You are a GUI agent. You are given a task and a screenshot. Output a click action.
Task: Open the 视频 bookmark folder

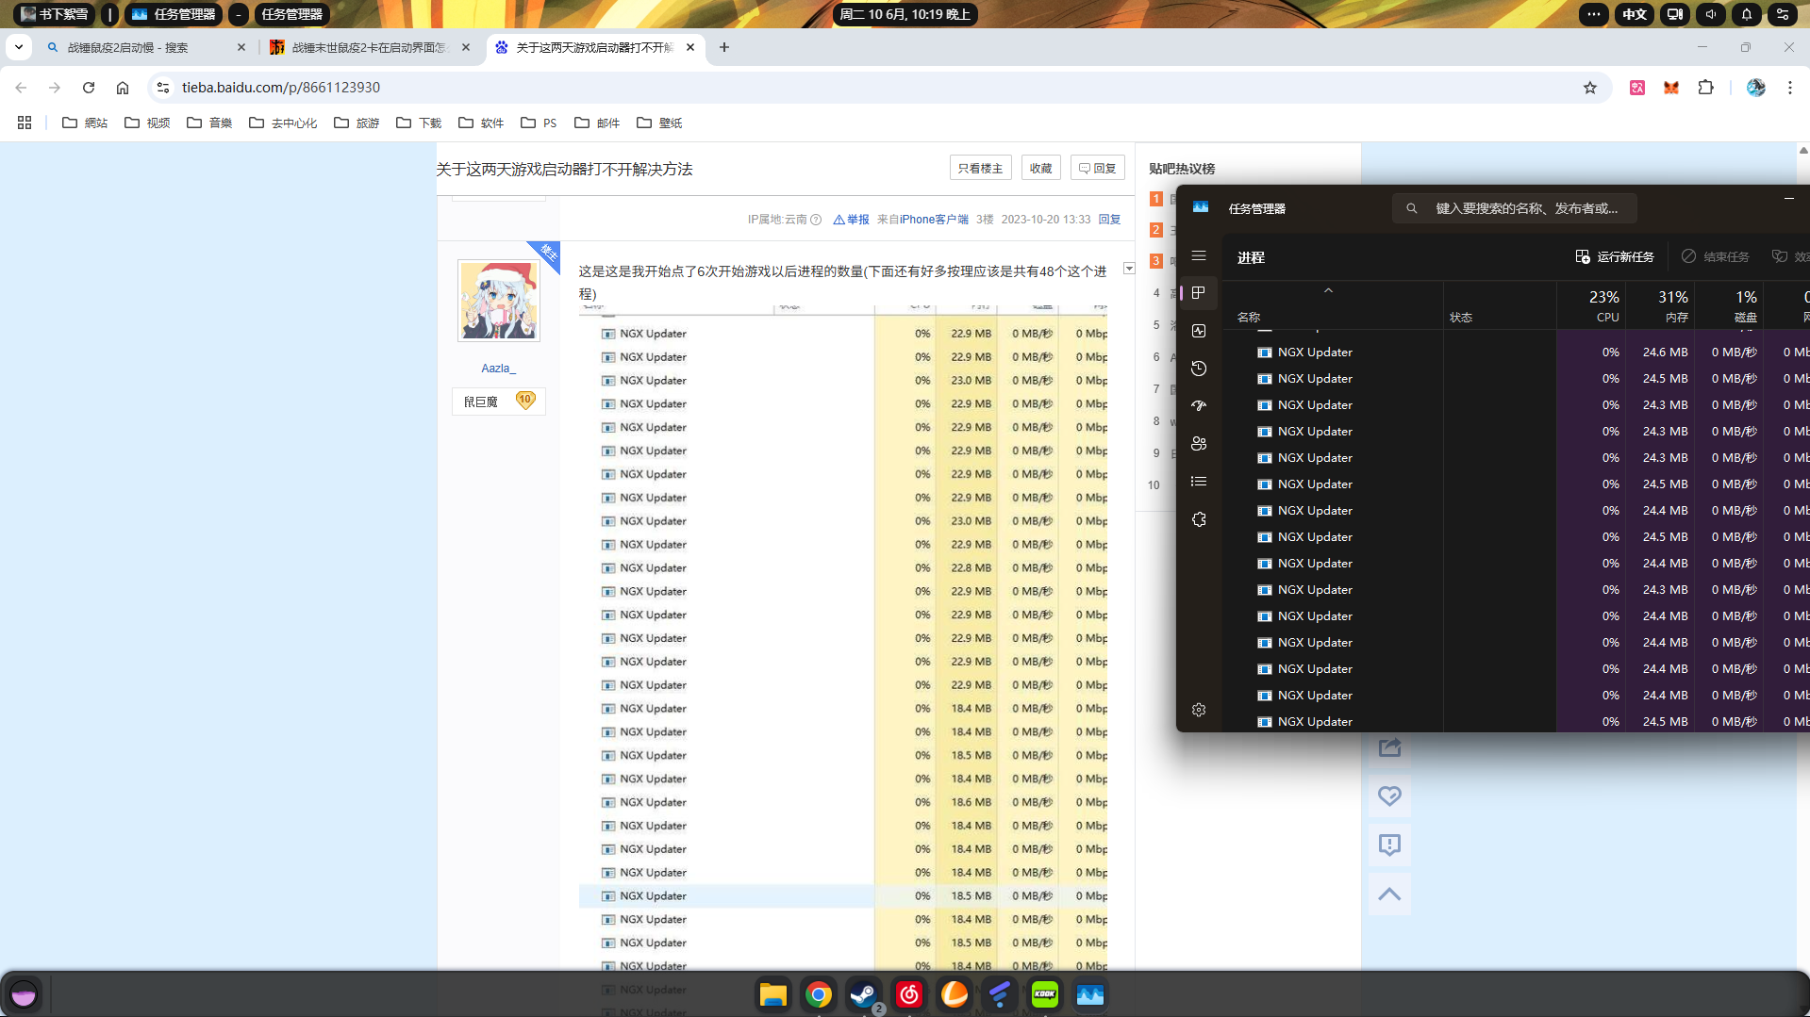tap(147, 123)
